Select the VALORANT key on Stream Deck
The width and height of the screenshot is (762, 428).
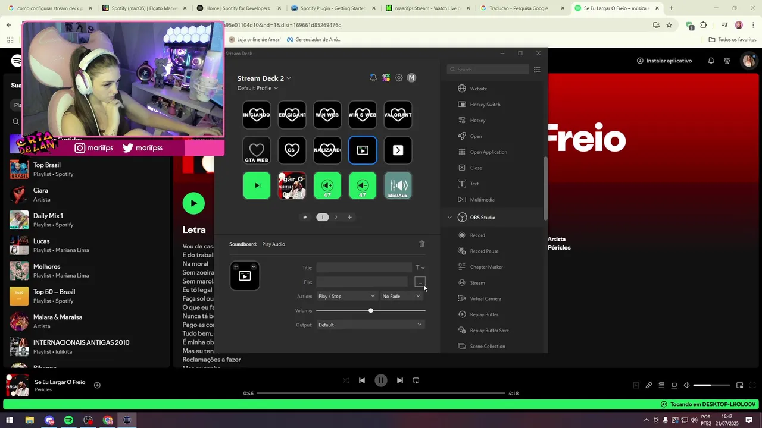coord(398,115)
